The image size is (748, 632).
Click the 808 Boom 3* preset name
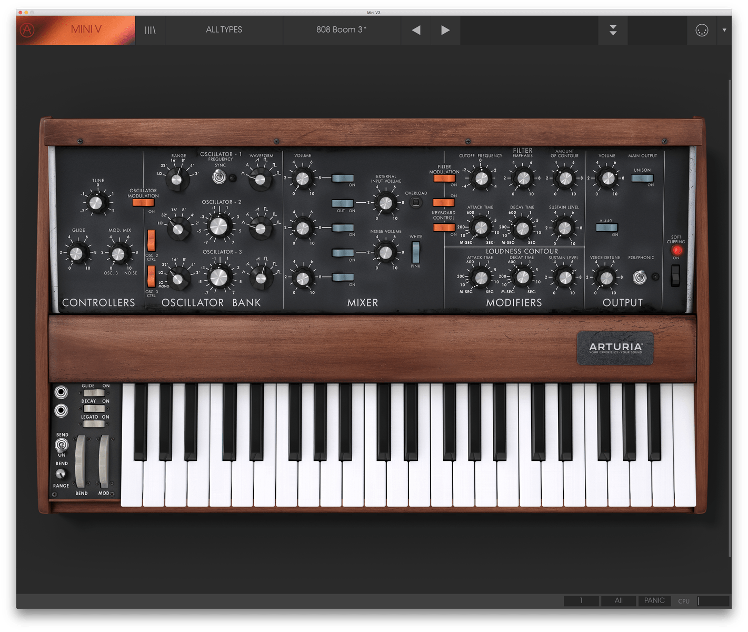[x=342, y=30]
